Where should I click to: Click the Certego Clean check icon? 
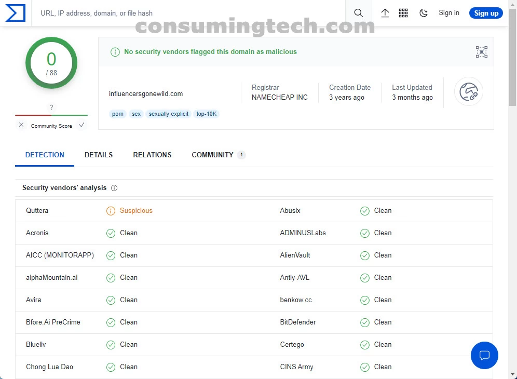(x=365, y=345)
